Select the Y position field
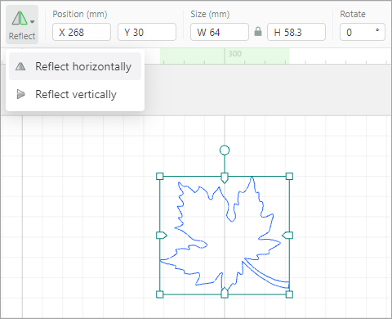Screen dimensions: 392x319 pyautogui.click(x=147, y=32)
